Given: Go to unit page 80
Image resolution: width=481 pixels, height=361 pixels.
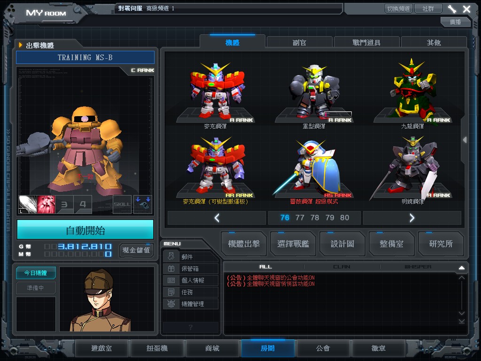Looking at the screenshot, I should coord(344,218).
